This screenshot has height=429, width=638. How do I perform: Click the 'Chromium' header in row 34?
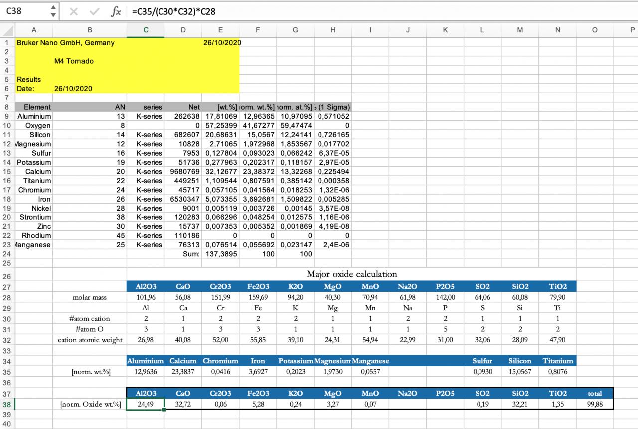pyautogui.click(x=220, y=361)
